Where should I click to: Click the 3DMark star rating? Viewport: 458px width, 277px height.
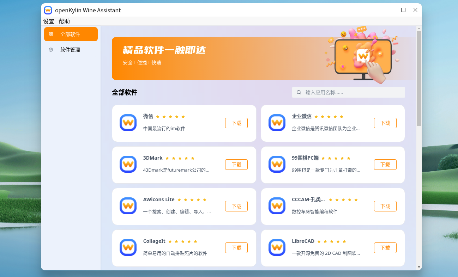click(180, 158)
